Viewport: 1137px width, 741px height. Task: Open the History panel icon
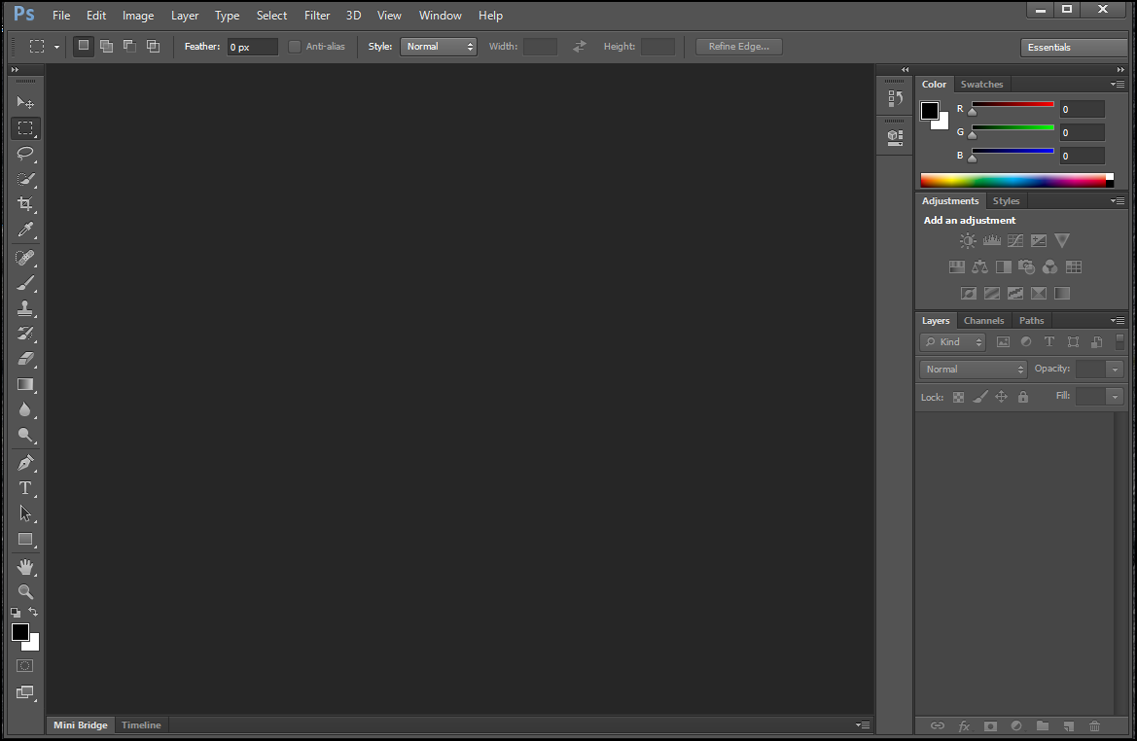tap(896, 98)
